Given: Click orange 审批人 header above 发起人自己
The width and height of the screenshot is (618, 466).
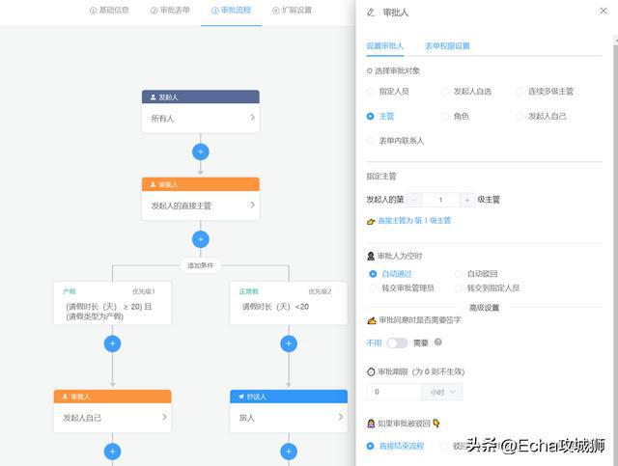Looking at the screenshot, I should click(x=112, y=397).
